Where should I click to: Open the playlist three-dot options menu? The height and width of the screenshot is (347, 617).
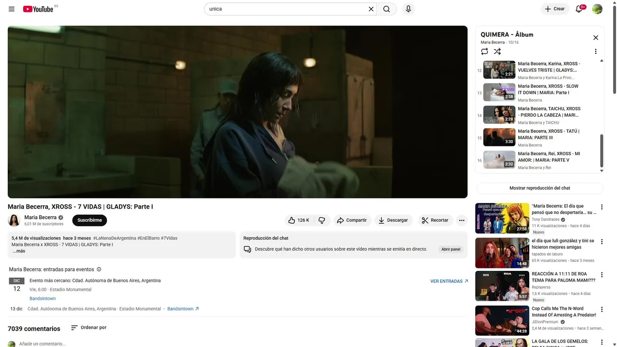click(595, 52)
